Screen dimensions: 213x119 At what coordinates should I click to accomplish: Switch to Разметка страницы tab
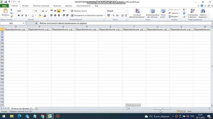tap(41, 6)
